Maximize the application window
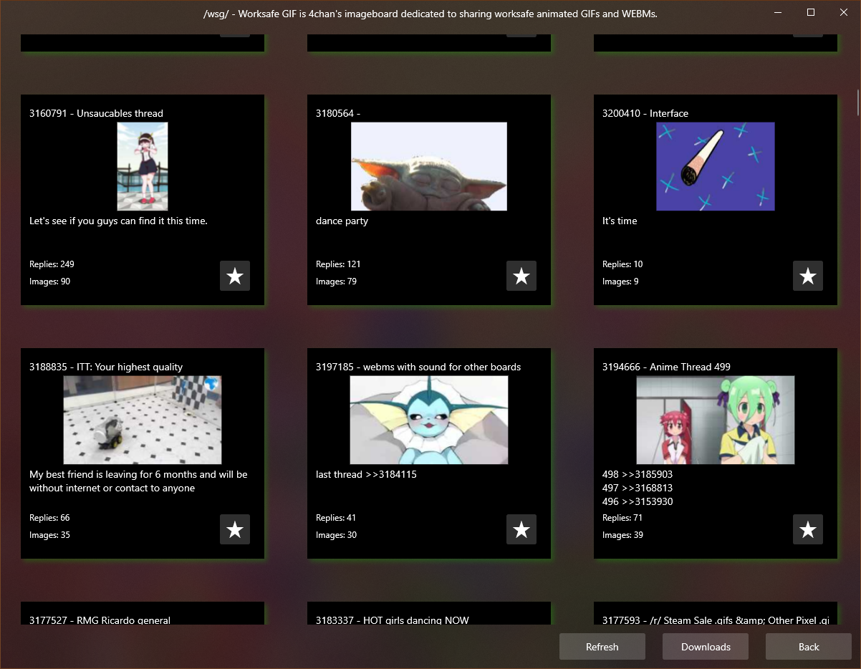This screenshot has width=861, height=669. pyautogui.click(x=811, y=12)
